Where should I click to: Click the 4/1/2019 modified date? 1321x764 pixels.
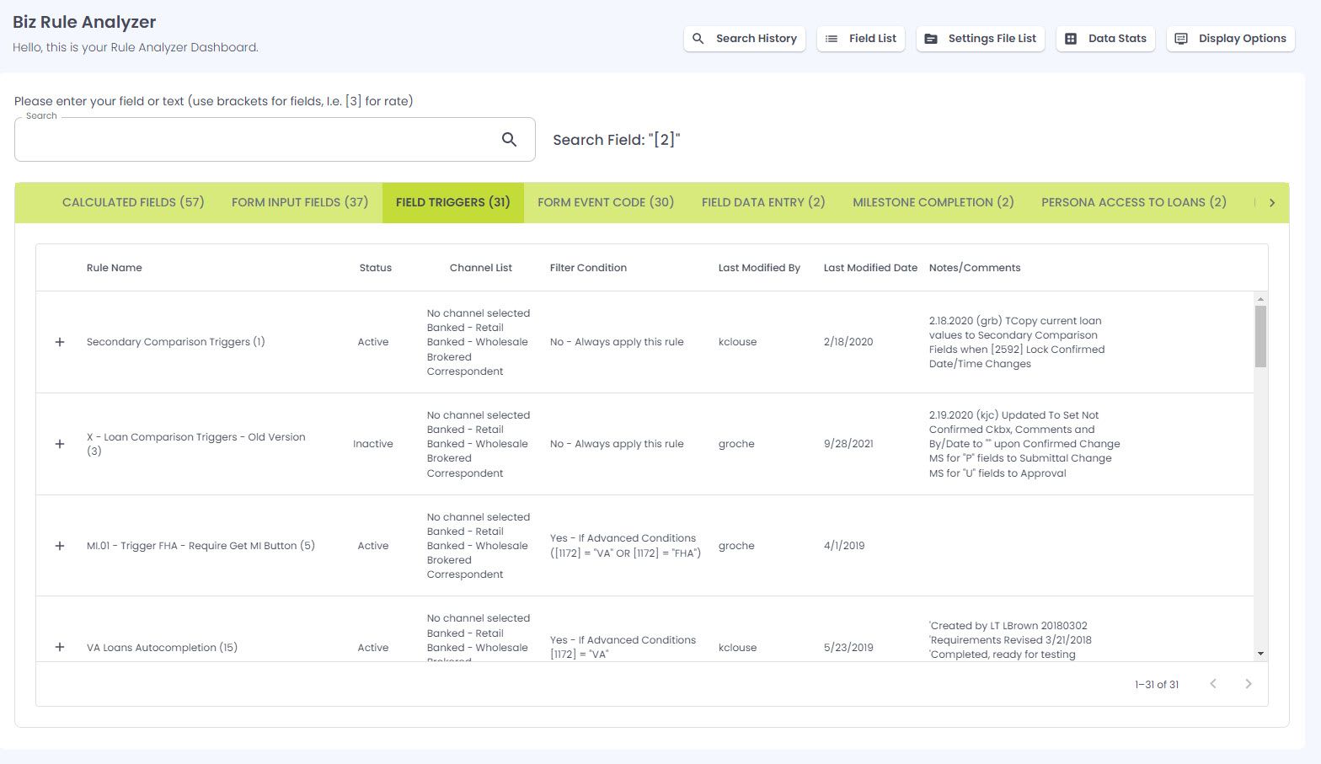[x=844, y=546]
